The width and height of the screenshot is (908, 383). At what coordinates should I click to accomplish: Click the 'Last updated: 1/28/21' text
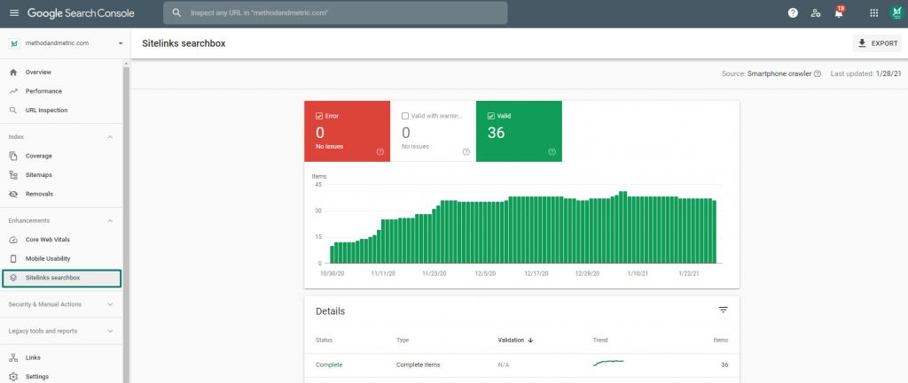865,74
